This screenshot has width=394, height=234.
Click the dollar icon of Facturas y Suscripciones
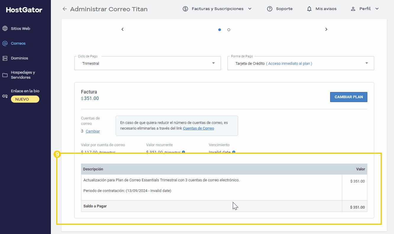[185, 9]
